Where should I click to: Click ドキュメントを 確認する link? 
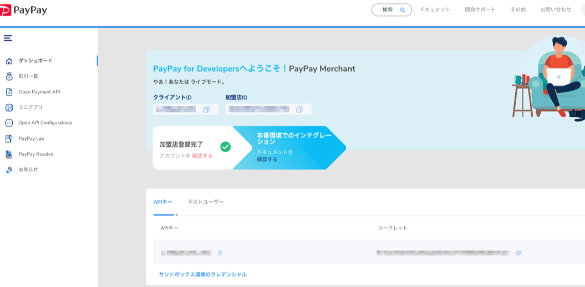click(267, 159)
